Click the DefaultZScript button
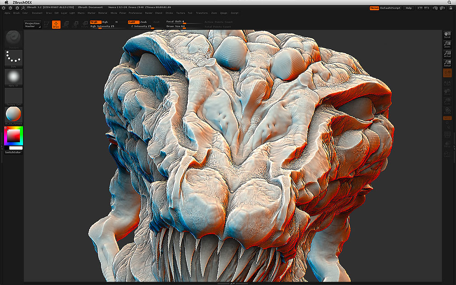Screen dimensions: 456x285 point(390,8)
